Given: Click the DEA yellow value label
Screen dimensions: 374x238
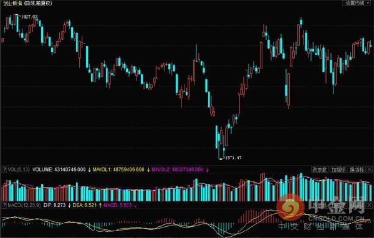Looking at the screenshot, I should point(85,205).
